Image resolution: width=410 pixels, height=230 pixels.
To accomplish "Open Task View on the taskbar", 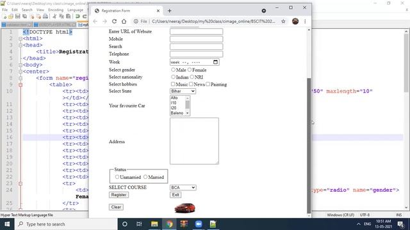I will (x=139, y=224).
